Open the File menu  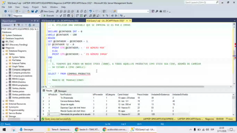(3, 7)
